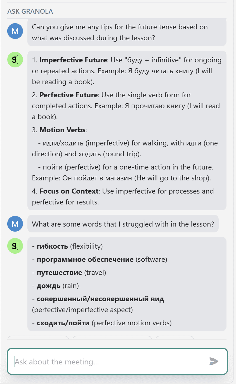236x384 pixels.
Task: Click the bold 'Imperfective Future' heading
Action: point(73,60)
